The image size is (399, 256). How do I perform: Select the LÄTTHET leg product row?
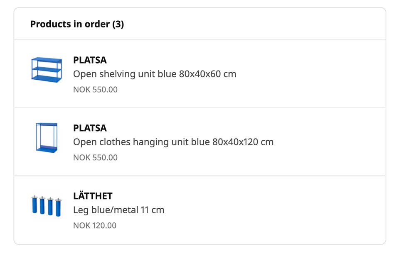point(200,210)
